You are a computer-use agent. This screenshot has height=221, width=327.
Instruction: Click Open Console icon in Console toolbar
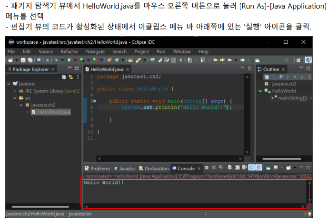pyautogui.click(x=288, y=168)
